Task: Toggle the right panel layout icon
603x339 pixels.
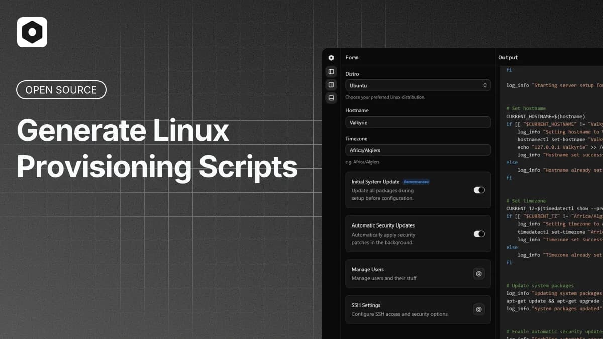Action: 331,85
